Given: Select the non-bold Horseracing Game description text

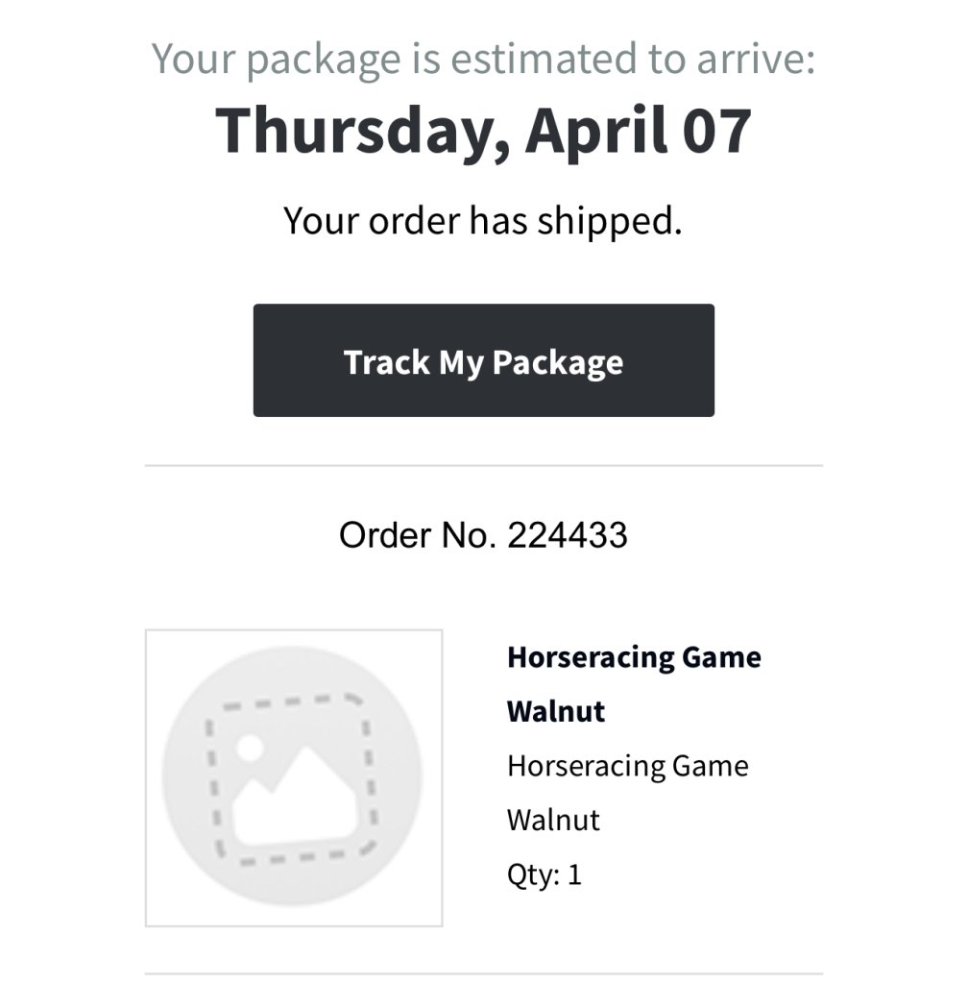Looking at the screenshot, I should click(x=627, y=766).
